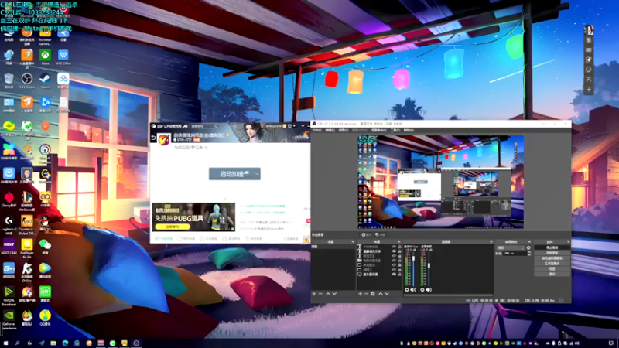
Task: Remove the selected source with the minus icon
Action: (x=366, y=294)
